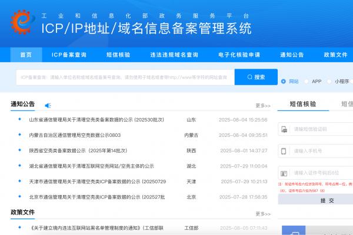Click the 提交 submit button
Image resolution: width=353 pixels, height=235 pixels.
coord(327,200)
